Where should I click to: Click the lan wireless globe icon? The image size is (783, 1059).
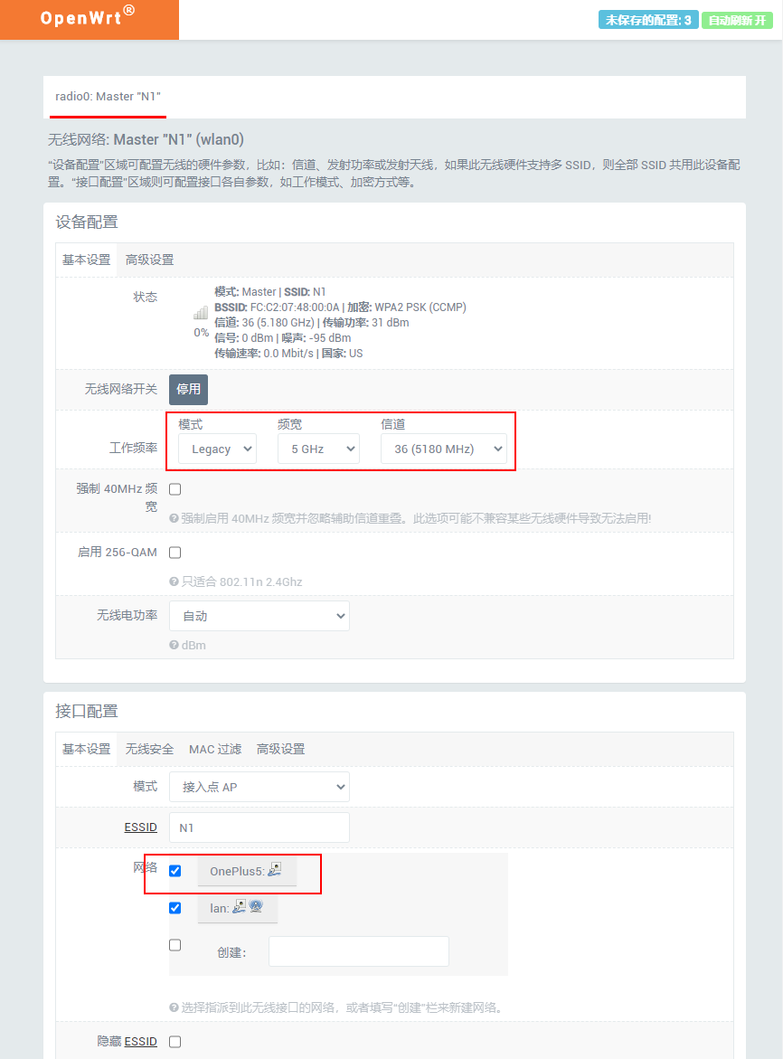coord(256,906)
